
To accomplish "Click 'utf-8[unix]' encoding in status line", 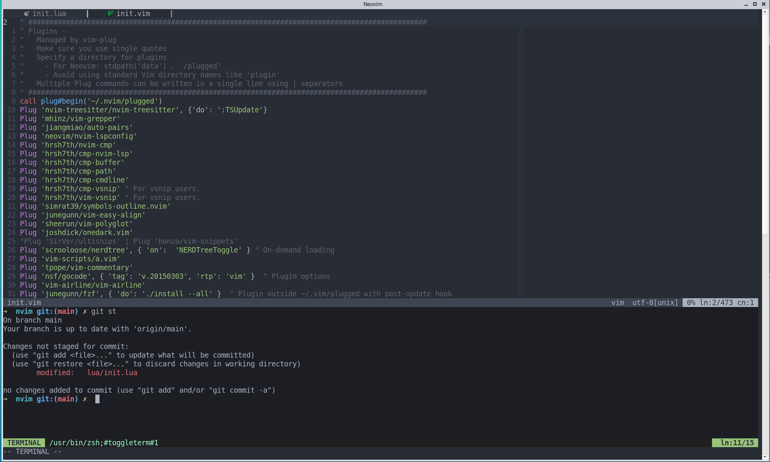I will point(655,302).
